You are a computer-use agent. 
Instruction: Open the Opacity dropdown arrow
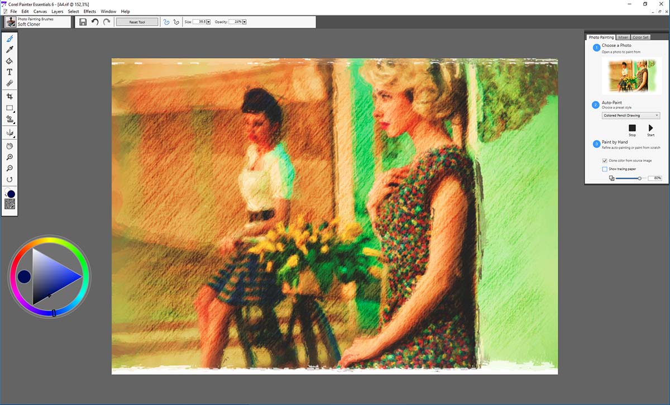[x=245, y=22]
